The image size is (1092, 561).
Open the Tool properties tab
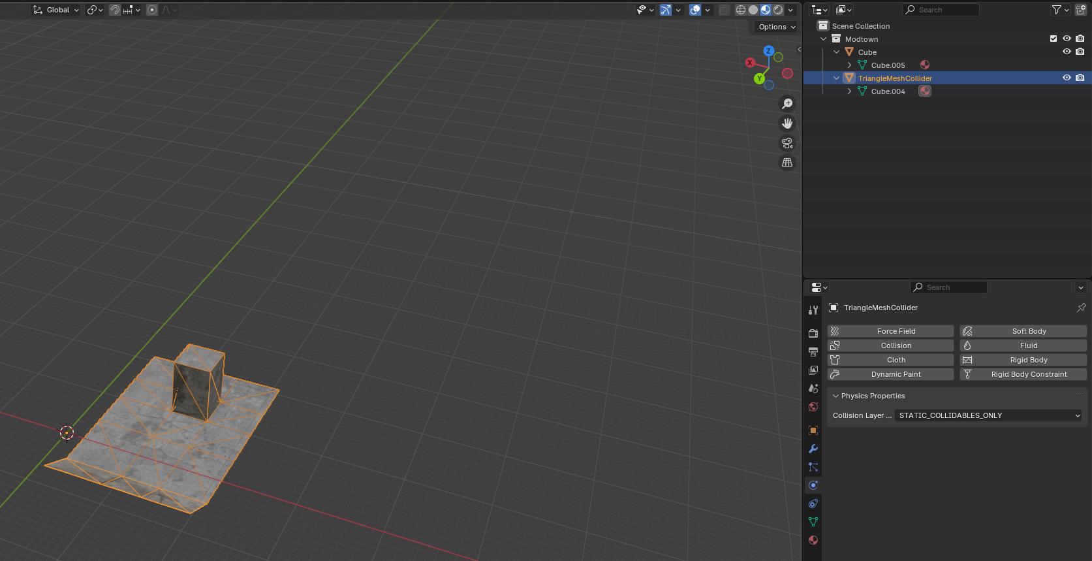tap(813, 310)
